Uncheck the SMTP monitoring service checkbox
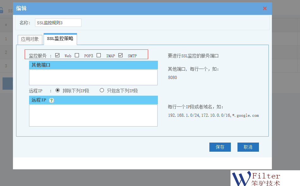 coord(120,55)
